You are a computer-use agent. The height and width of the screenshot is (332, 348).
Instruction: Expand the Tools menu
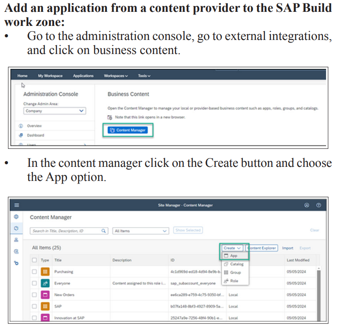pos(144,76)
